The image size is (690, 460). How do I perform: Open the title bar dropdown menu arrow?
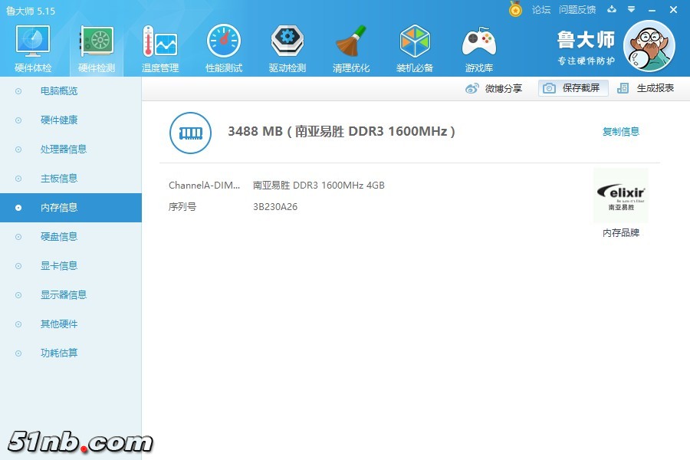pyautogui.click(x=631, y=10)
